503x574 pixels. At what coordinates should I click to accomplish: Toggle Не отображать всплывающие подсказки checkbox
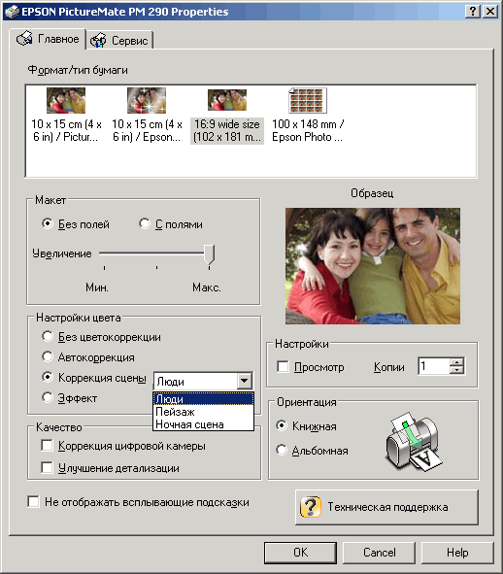(33, 501)
